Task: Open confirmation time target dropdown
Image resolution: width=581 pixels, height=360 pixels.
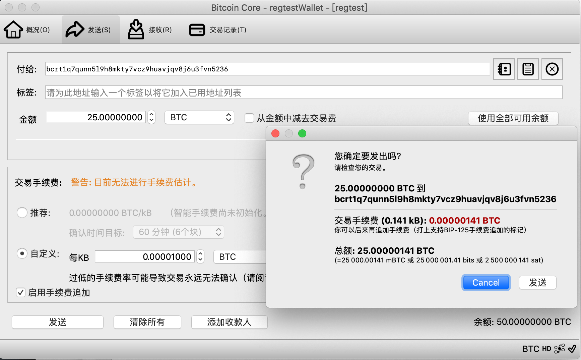Action: (x=179, y=232)
